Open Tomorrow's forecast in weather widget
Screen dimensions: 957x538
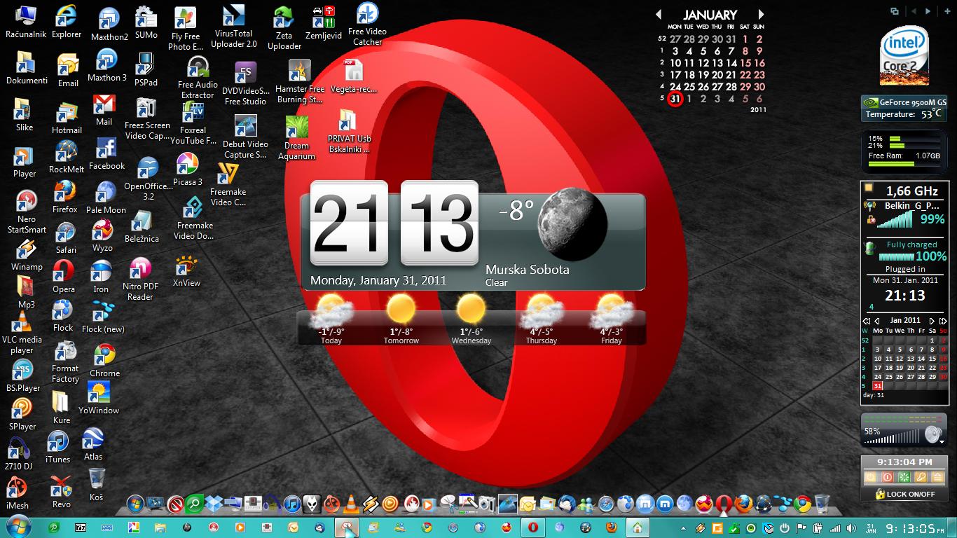(401, 319)
